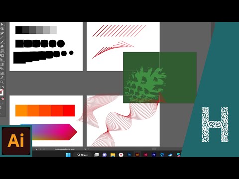
Task: Open the Chat app on taskbar
Action: tap(105, 155)
